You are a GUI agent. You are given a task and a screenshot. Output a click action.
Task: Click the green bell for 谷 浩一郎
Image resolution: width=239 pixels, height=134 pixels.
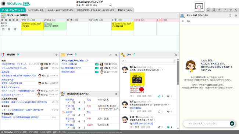[79, 109]
